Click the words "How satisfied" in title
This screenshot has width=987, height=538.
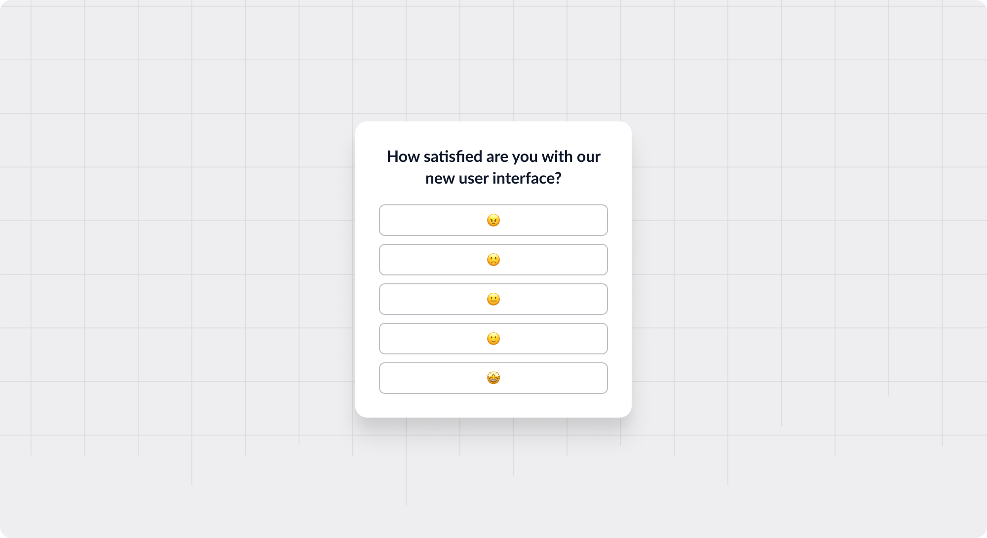coord(434,156)
